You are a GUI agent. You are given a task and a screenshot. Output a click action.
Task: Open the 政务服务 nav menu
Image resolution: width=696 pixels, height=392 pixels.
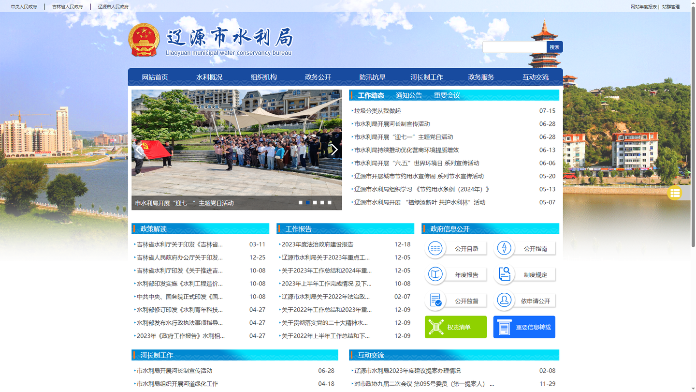[x=481, y=77]
